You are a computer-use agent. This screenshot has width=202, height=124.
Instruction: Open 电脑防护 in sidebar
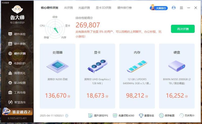tap(17, 63)
